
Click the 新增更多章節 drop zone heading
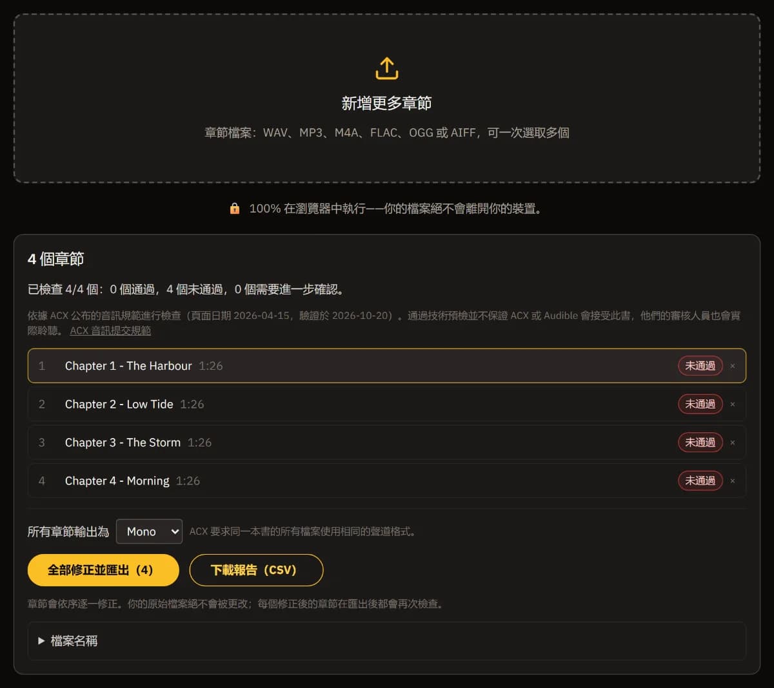(x=387, y=103)
